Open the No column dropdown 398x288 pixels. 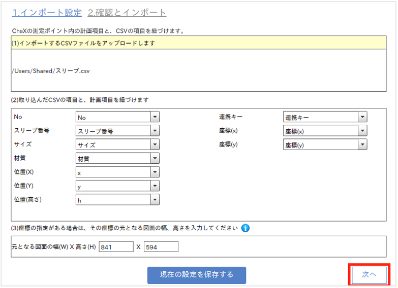117,117
